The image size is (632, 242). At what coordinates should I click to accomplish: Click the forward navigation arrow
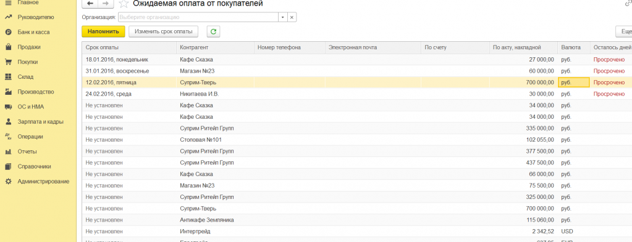(x=106, y=4)
